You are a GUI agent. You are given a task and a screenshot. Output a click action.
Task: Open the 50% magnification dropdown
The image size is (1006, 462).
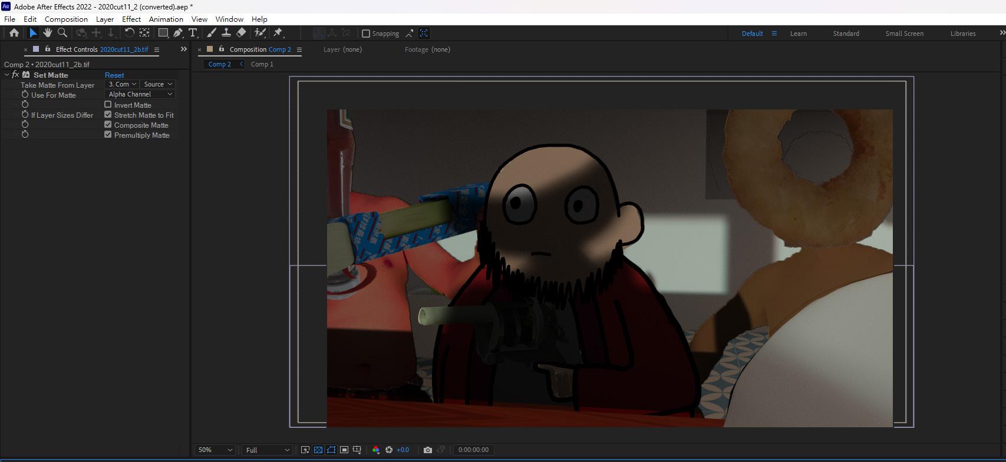(215, 450)
